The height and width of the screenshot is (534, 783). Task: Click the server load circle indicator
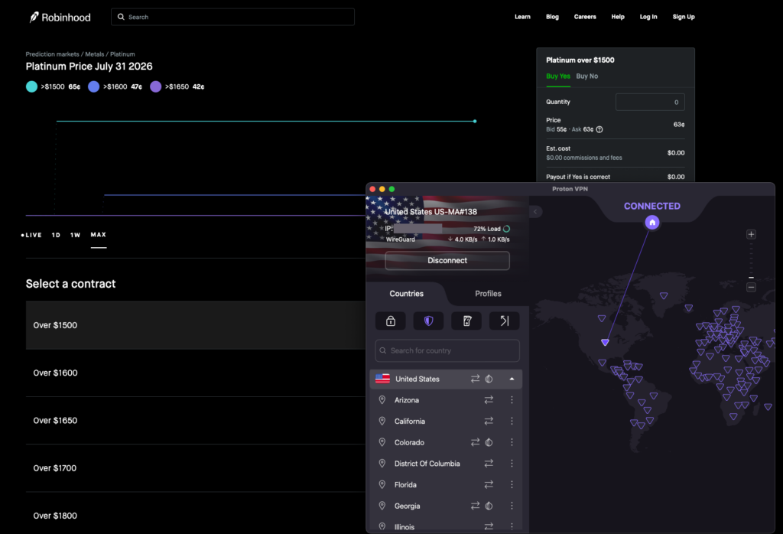506,229
